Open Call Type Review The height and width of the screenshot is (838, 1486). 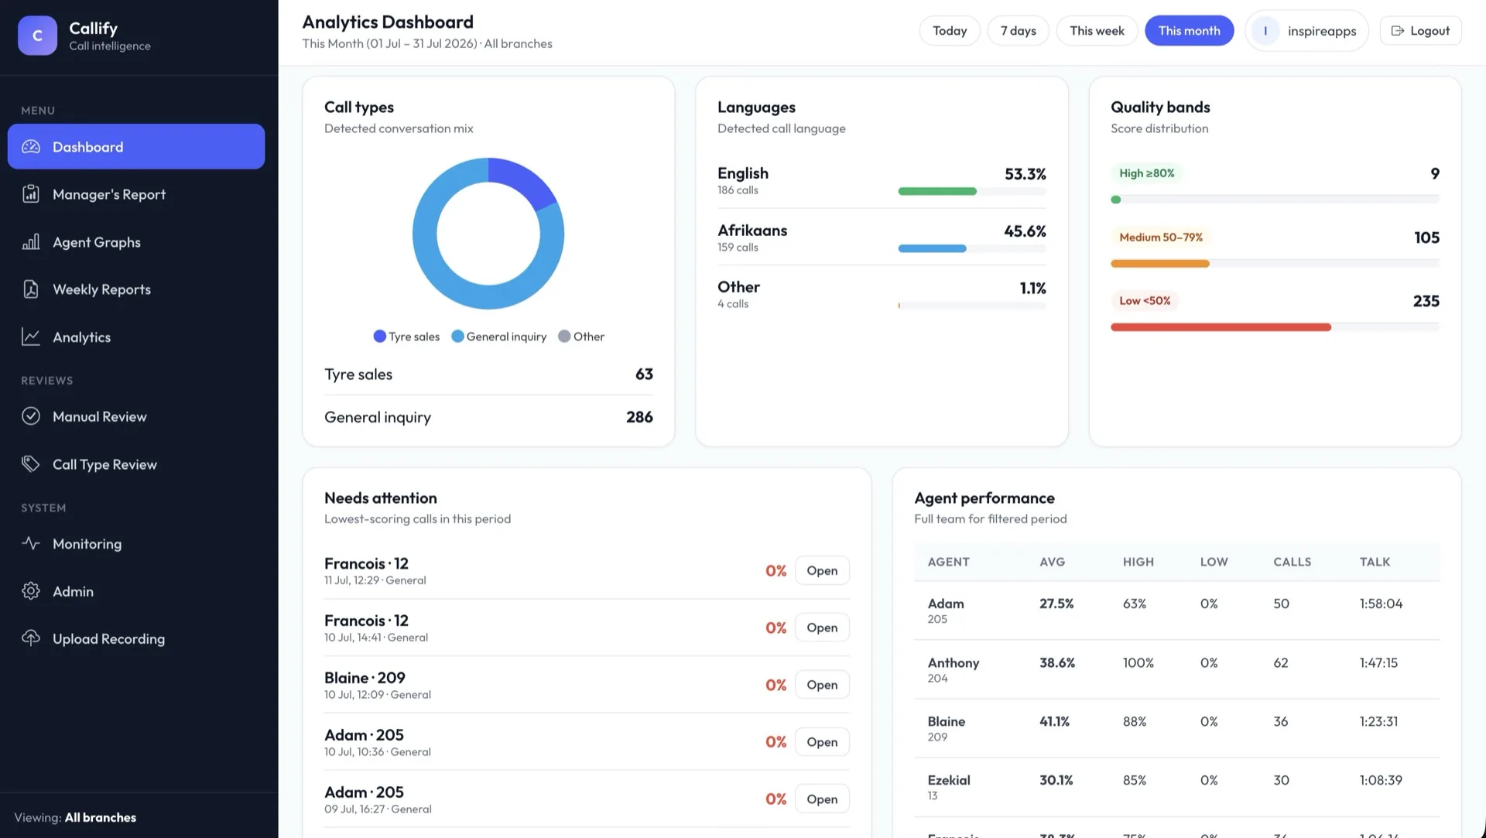tap(136, 464)
